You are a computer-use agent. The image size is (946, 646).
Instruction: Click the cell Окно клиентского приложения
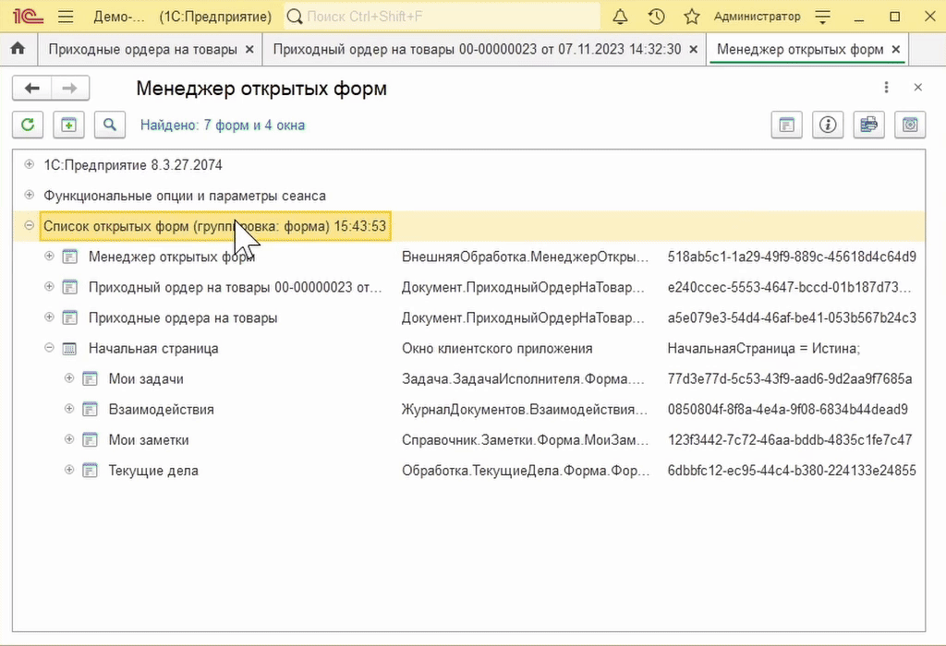coord(497,348)
